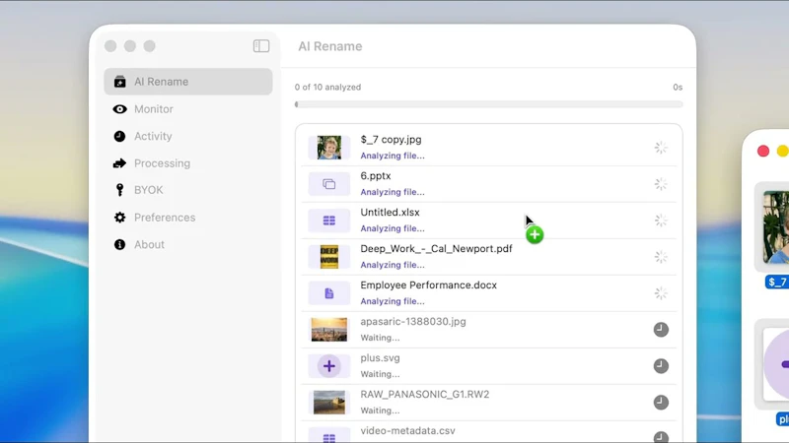Screen dimensions: 789x443
Task: Click the spinner on the Deep Work PDF row
Action: tap(661, 257)
